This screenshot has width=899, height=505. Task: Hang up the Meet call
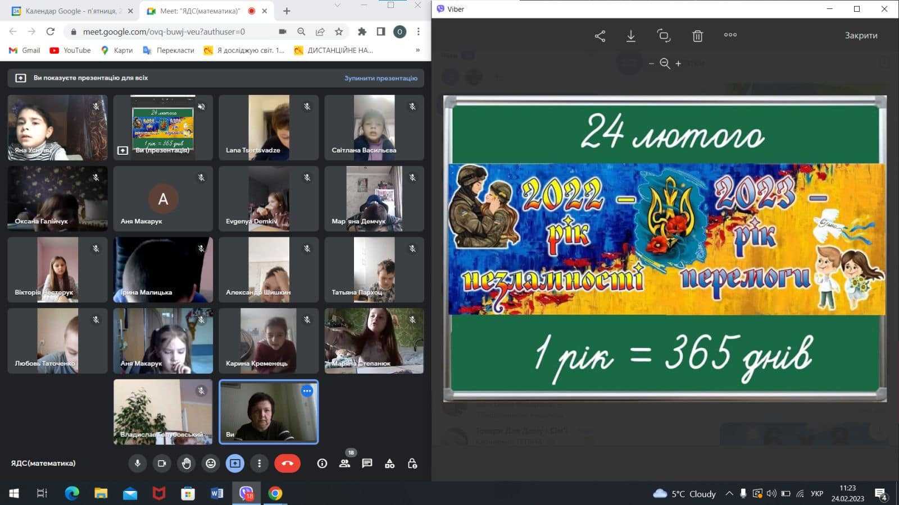point(287,463)
